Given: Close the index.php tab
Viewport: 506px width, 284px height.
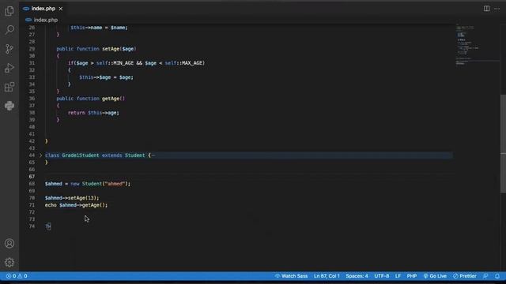Looking at the screenshot, I should point(61,9).
